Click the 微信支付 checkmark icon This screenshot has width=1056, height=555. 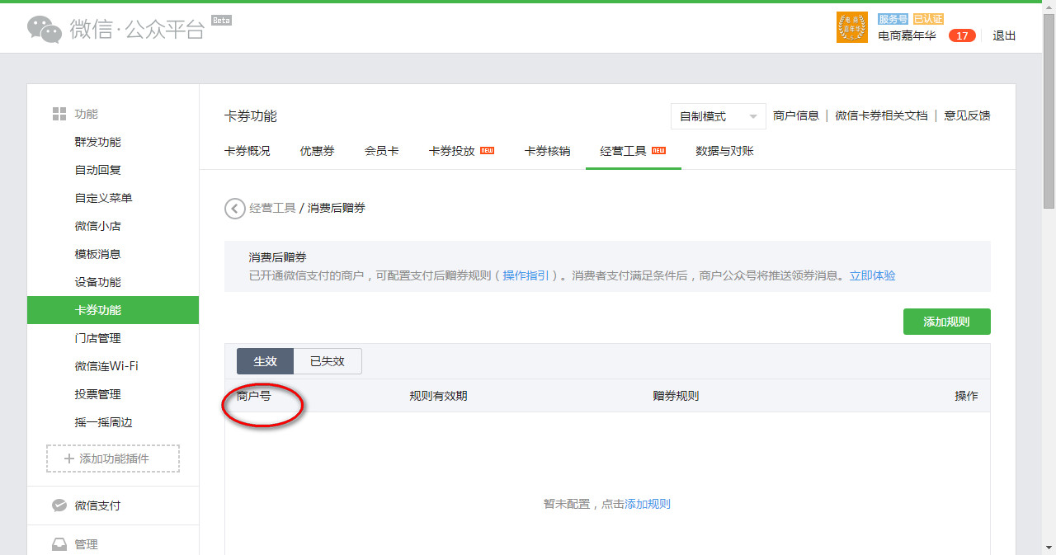coord(59,506)
